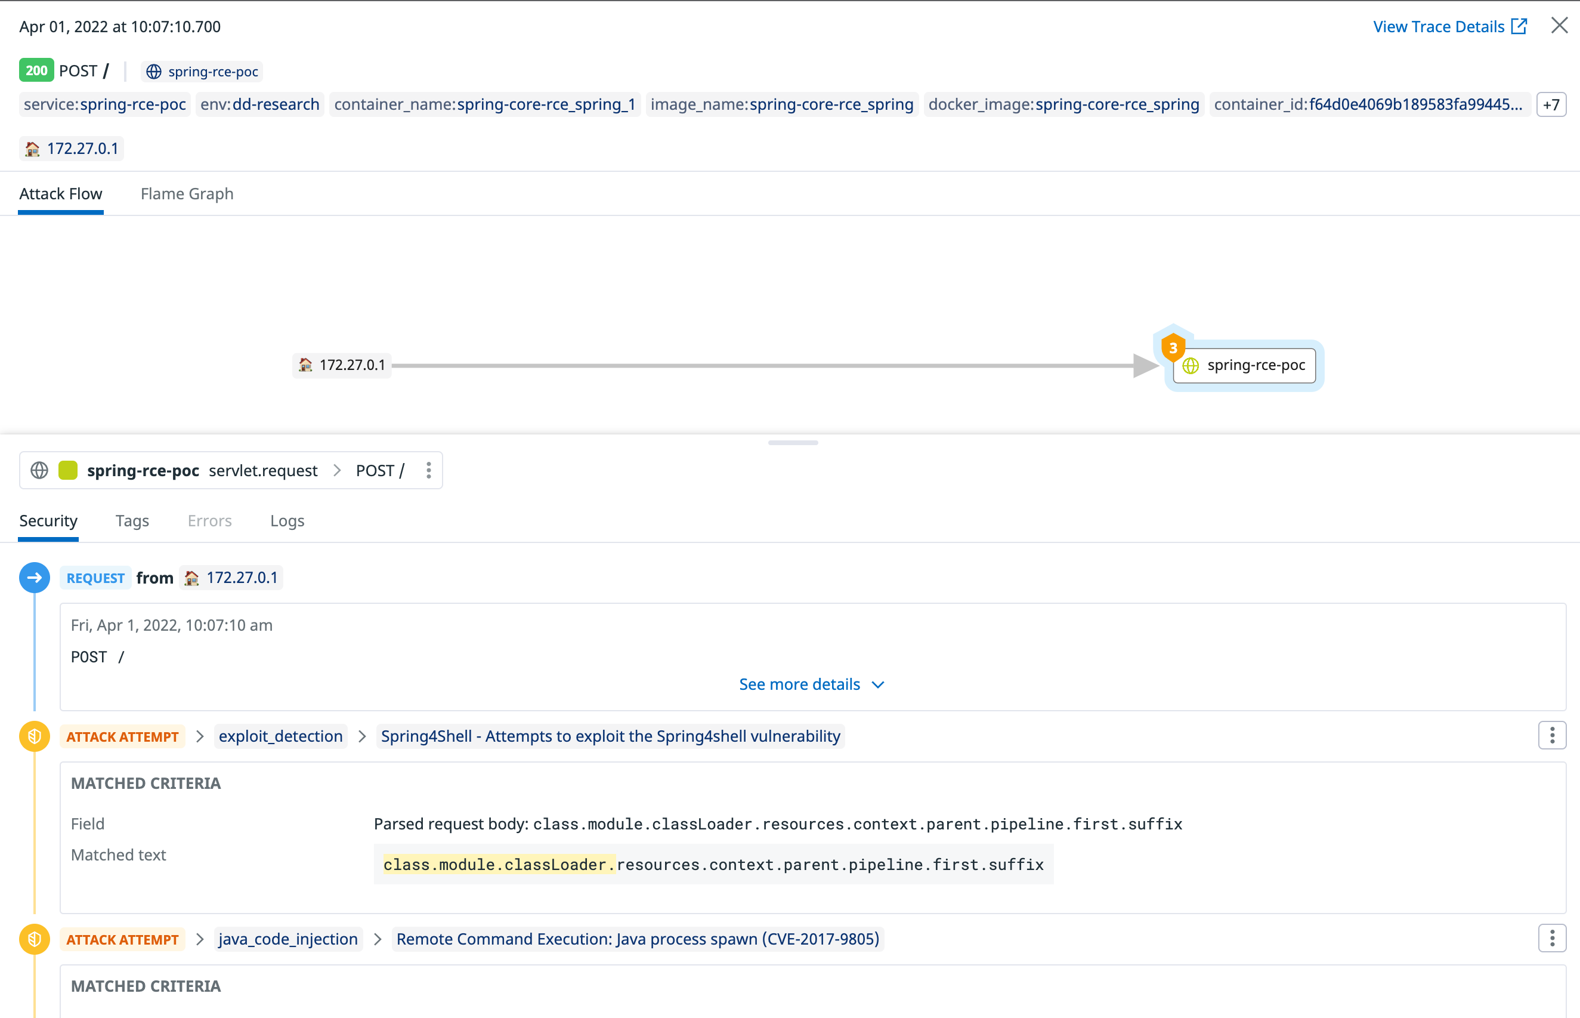
Task: Click the View Trace Details link
Action: 1438,26
